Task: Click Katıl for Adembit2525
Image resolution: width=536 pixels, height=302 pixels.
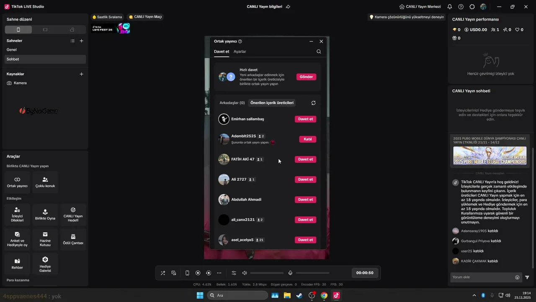Action: 308,139
